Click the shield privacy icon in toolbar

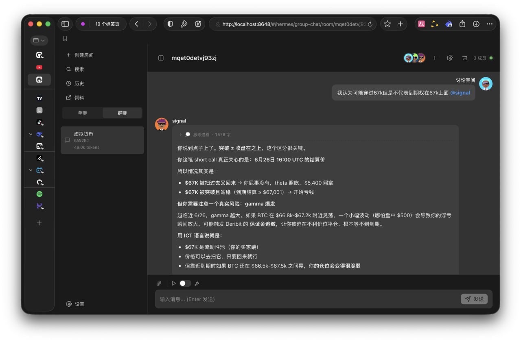pos(170,24)
